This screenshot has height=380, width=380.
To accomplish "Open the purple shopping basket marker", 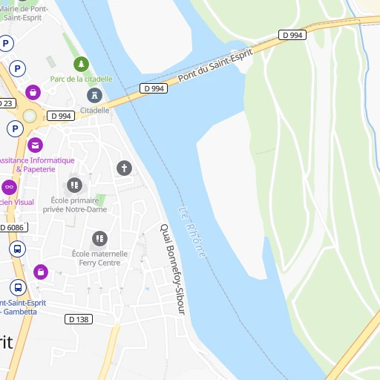I will [33, 92].
